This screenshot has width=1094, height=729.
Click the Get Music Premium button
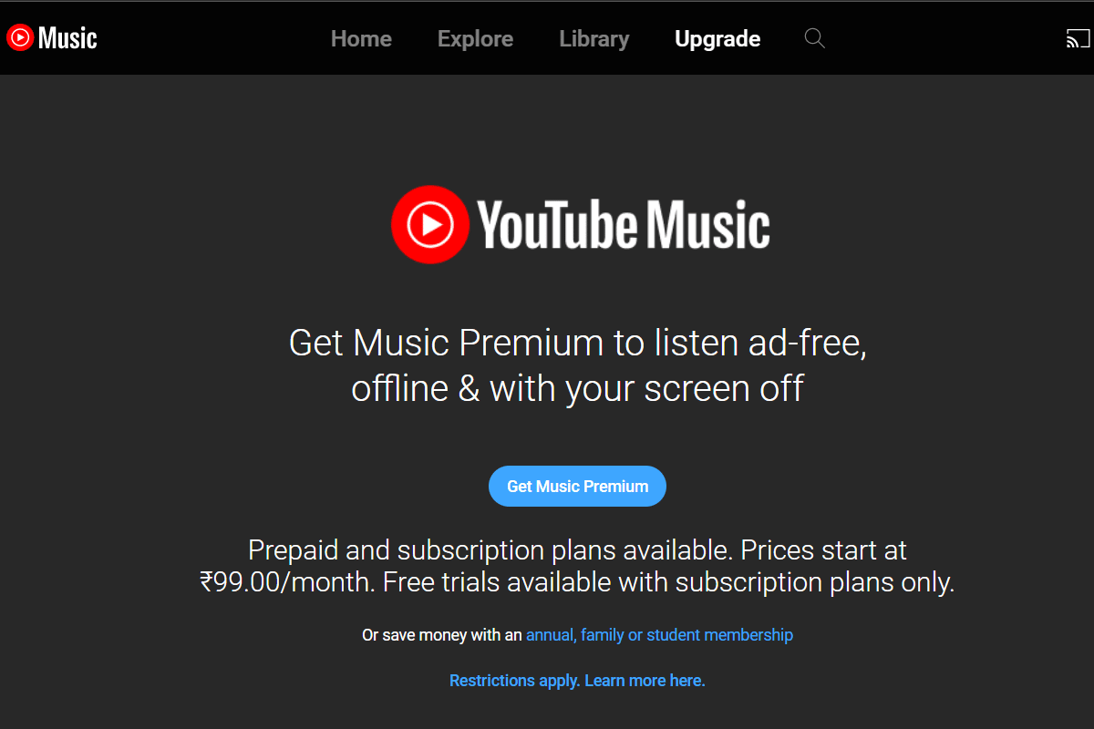click(x=577, y=487)
